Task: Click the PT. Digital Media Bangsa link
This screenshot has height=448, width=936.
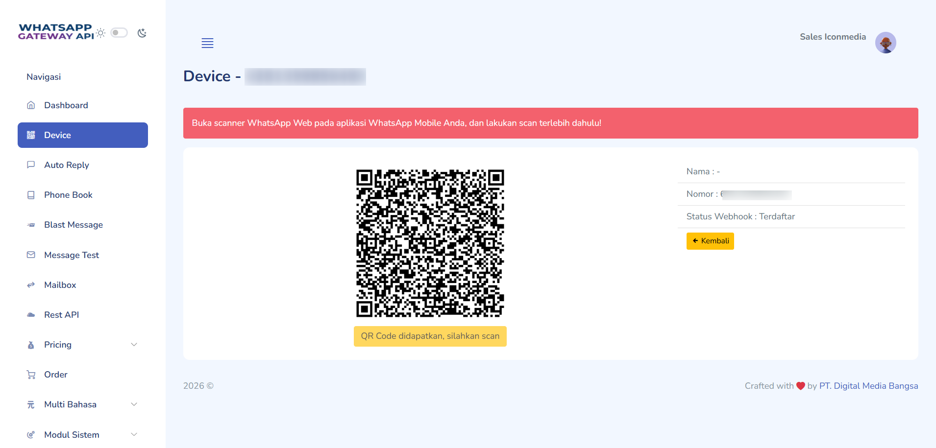Action: pos(868,386)
